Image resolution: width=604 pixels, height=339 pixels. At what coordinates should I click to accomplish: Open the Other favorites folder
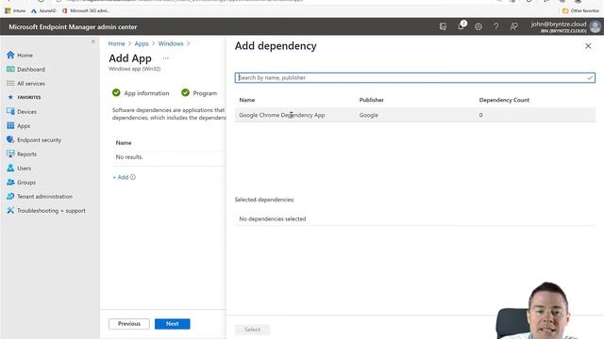pos(581,10)
